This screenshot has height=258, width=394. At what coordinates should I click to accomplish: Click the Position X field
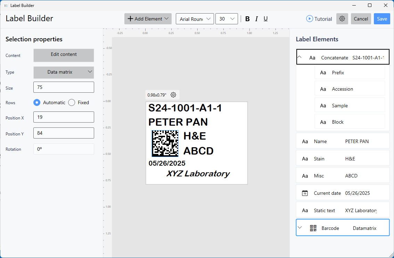(64, 117)
